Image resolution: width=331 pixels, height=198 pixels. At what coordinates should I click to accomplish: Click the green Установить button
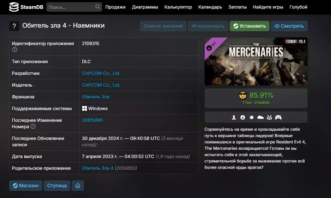point(249,26)
